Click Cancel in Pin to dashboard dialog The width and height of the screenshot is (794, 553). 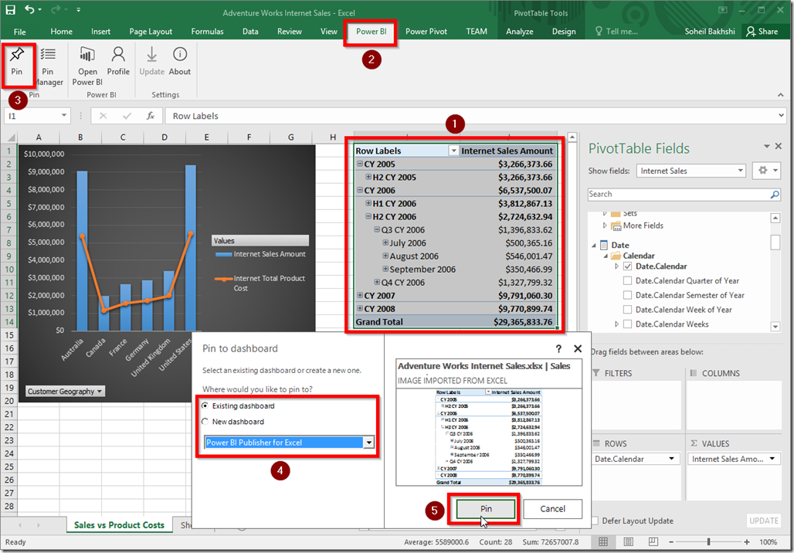click(x=552, y=509)
